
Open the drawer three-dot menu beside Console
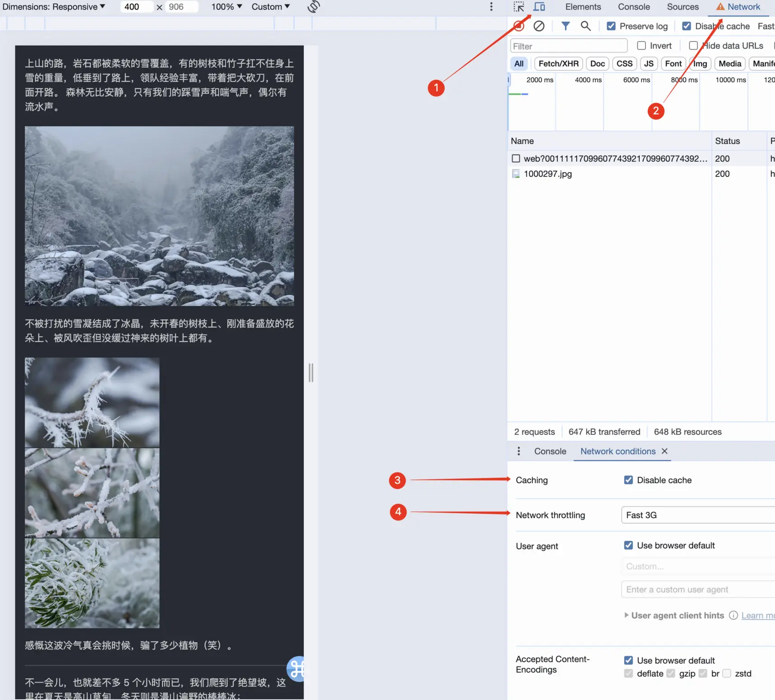[519, 451]
